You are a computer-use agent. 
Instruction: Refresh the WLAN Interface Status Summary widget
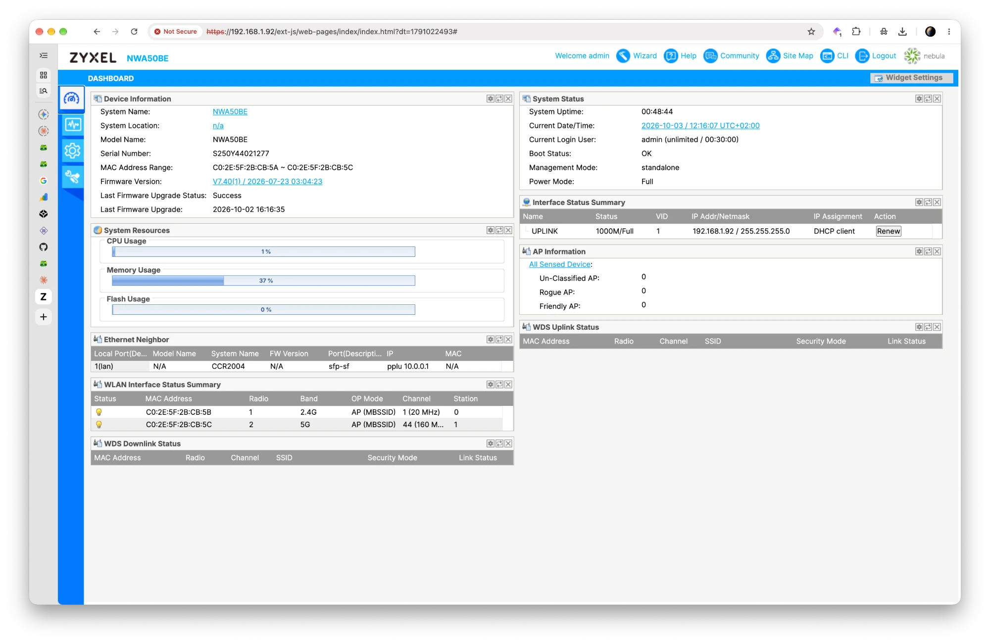(499, 385)
